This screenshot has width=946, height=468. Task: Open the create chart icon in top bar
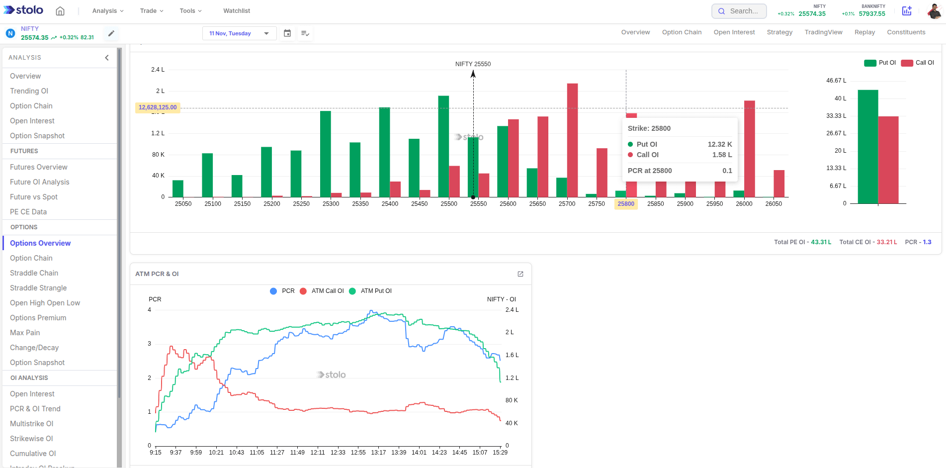point(907,10)
